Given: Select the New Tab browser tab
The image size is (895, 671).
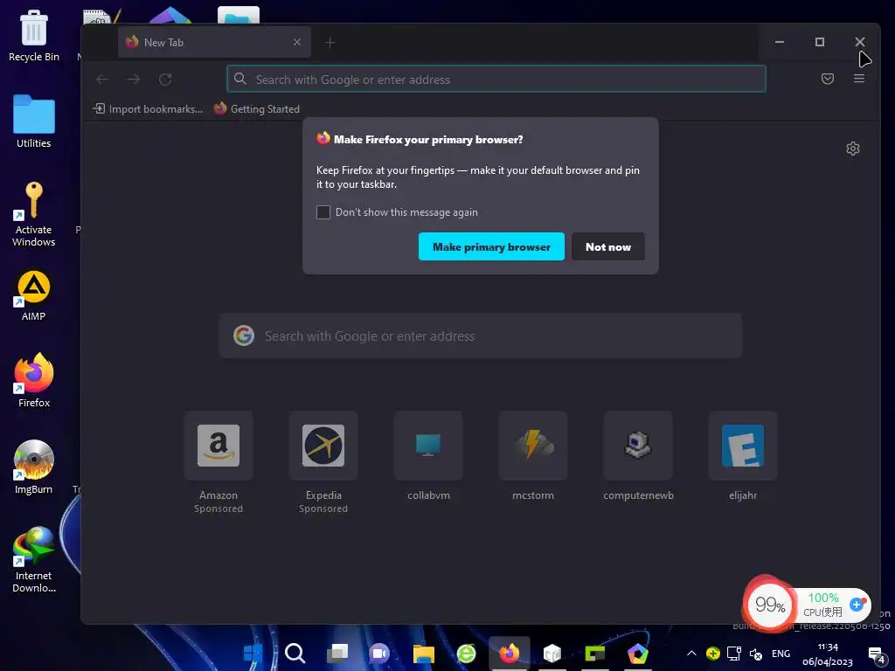Looking at the screenshot, I should (x=214, y=42).
